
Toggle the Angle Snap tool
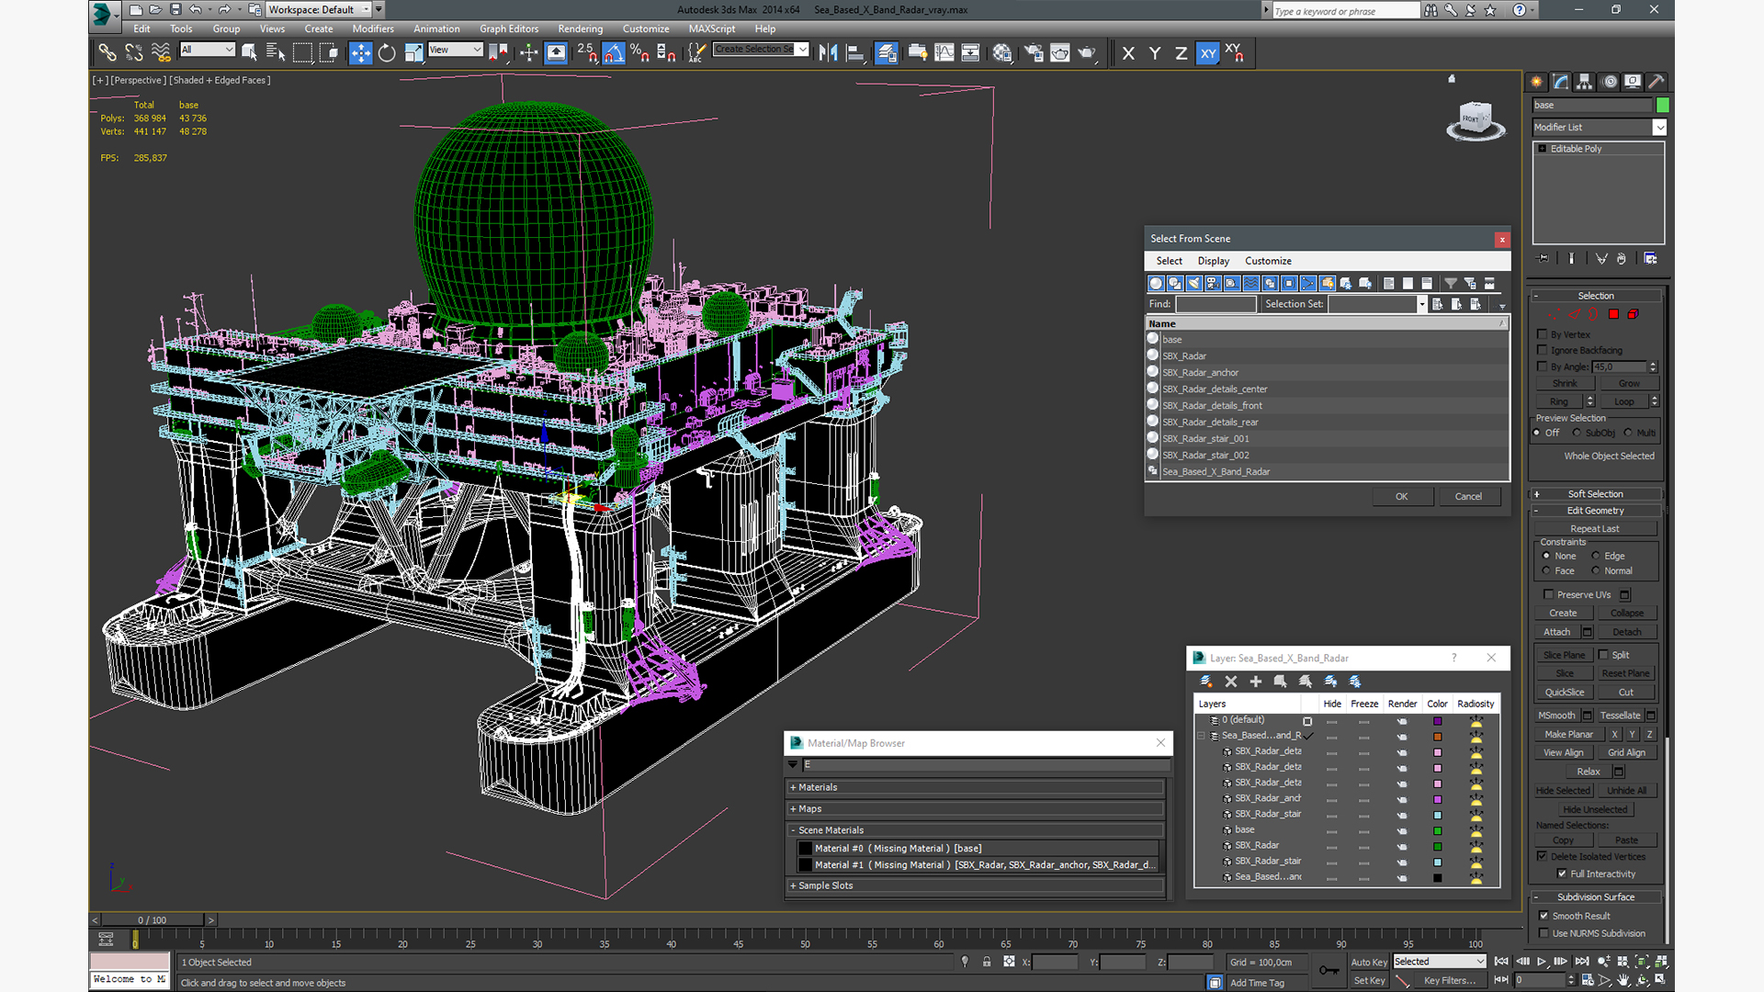[x=614, y=53]
